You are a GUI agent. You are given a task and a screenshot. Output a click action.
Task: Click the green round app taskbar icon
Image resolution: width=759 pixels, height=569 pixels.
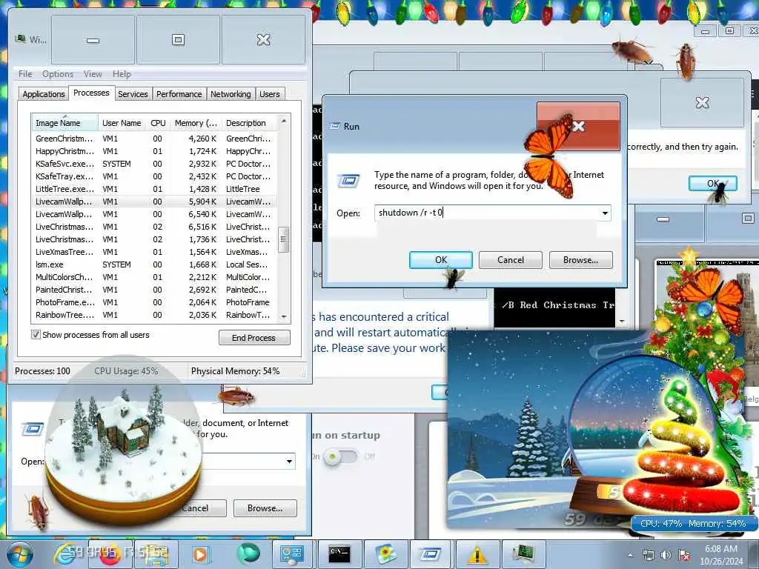pyautogui.click(x=248, y=554)
